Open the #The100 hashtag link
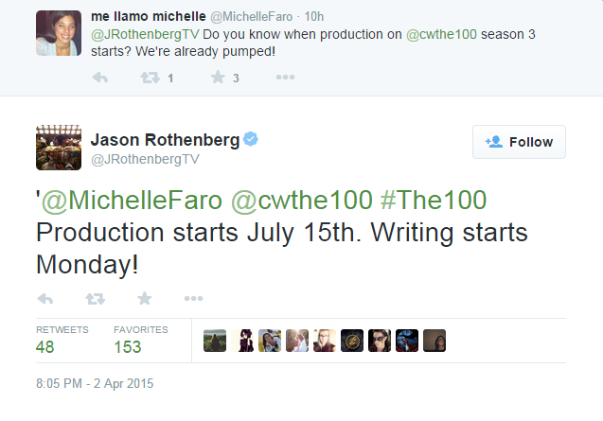 point(434,201)
